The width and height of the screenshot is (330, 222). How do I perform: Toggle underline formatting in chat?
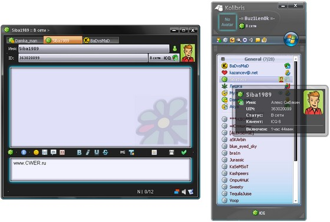tap(97, 152)
